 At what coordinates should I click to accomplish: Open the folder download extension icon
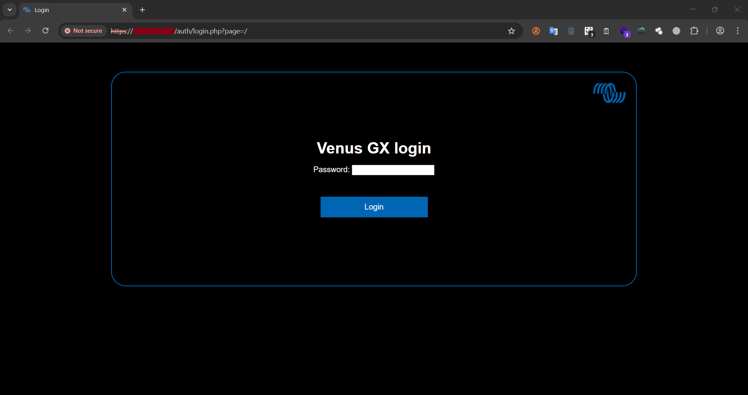tap(642, 31)
